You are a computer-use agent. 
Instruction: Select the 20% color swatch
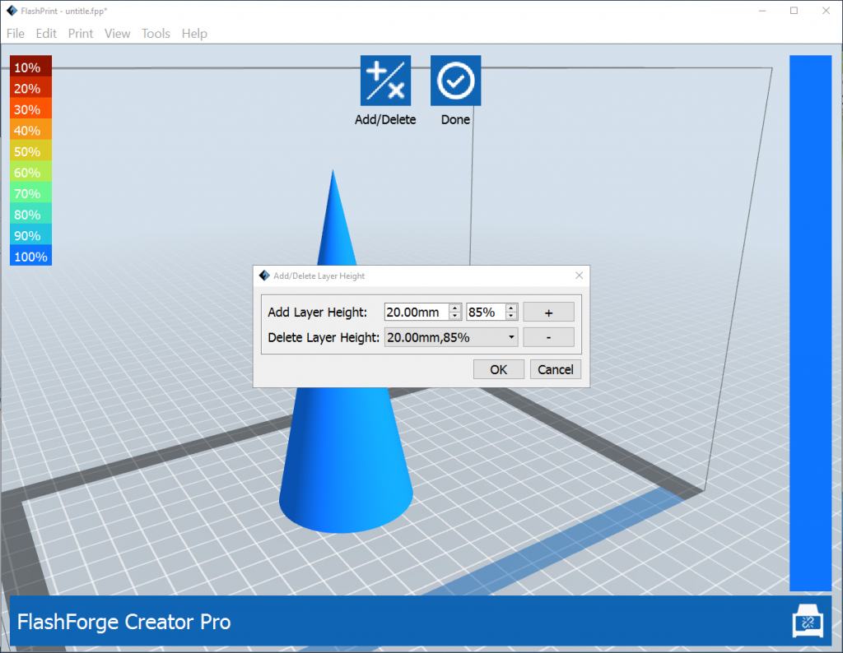click(x=30, y=88)
